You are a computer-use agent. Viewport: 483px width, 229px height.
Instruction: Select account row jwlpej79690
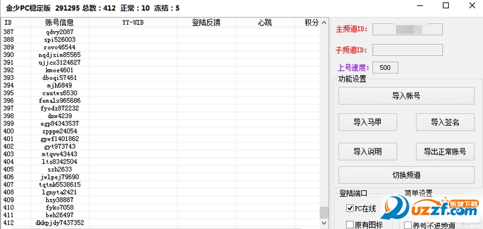point(160,177)
